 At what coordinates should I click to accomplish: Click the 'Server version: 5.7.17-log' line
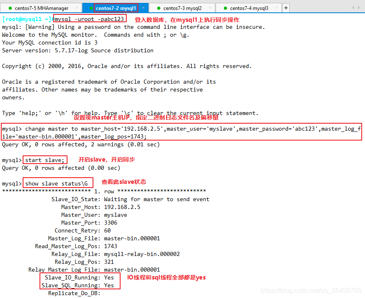point(78,50)
